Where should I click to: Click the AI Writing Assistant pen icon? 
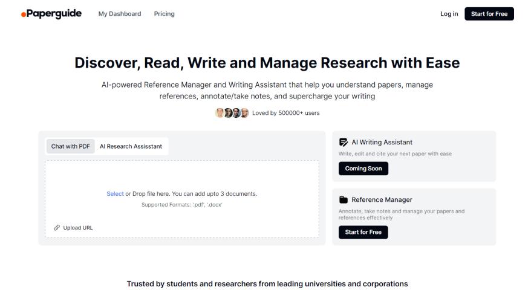344,143
